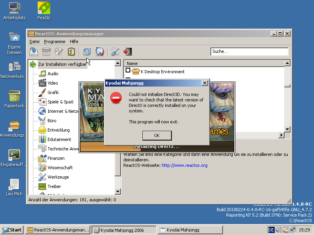This screenshot has height=235, width=314.
Task: Open Settings via wrench toolbar icon
Action: pos(115,52)
